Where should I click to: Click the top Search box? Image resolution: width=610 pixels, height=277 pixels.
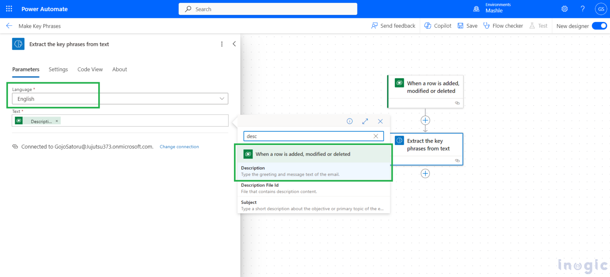coord(268,9)
